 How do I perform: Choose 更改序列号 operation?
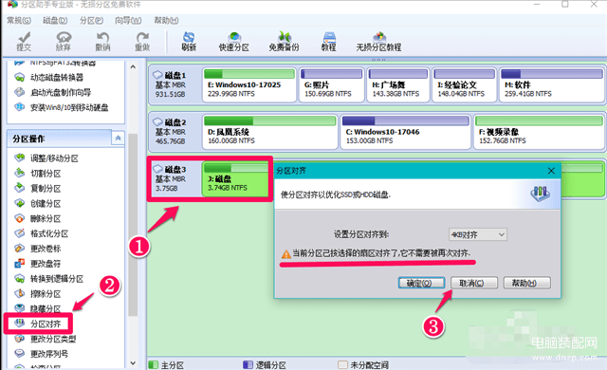[41, 353]
